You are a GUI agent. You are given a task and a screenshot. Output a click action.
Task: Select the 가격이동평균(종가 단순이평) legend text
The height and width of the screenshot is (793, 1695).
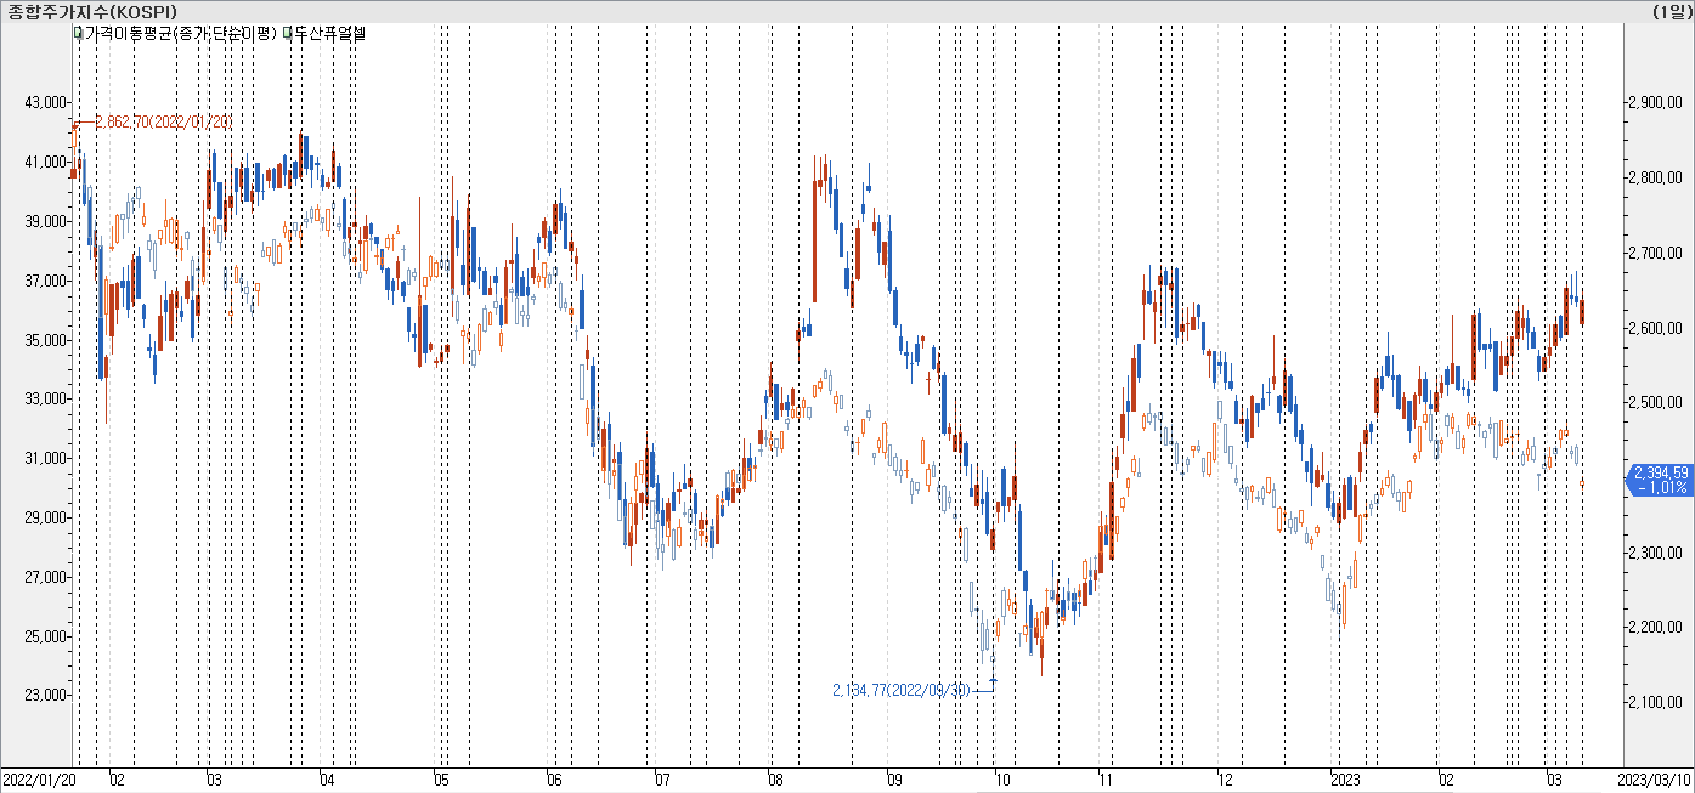click(180, 33)
